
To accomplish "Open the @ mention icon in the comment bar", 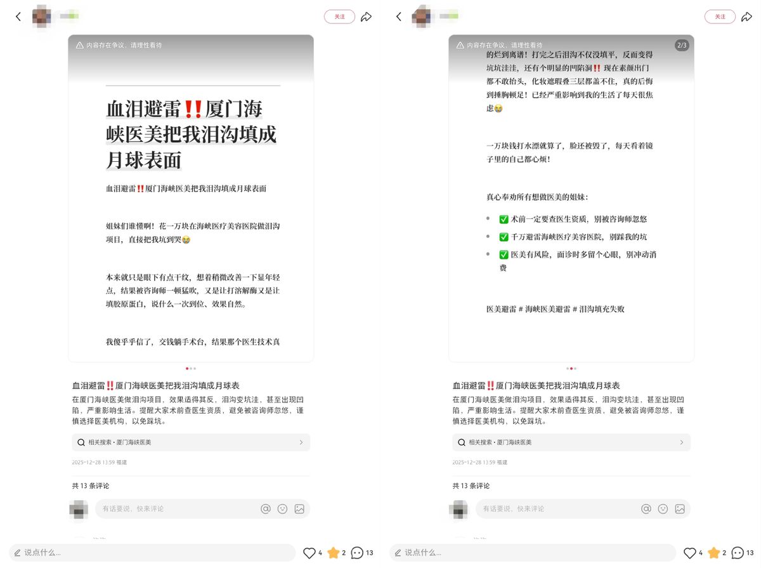I will 265,508.
